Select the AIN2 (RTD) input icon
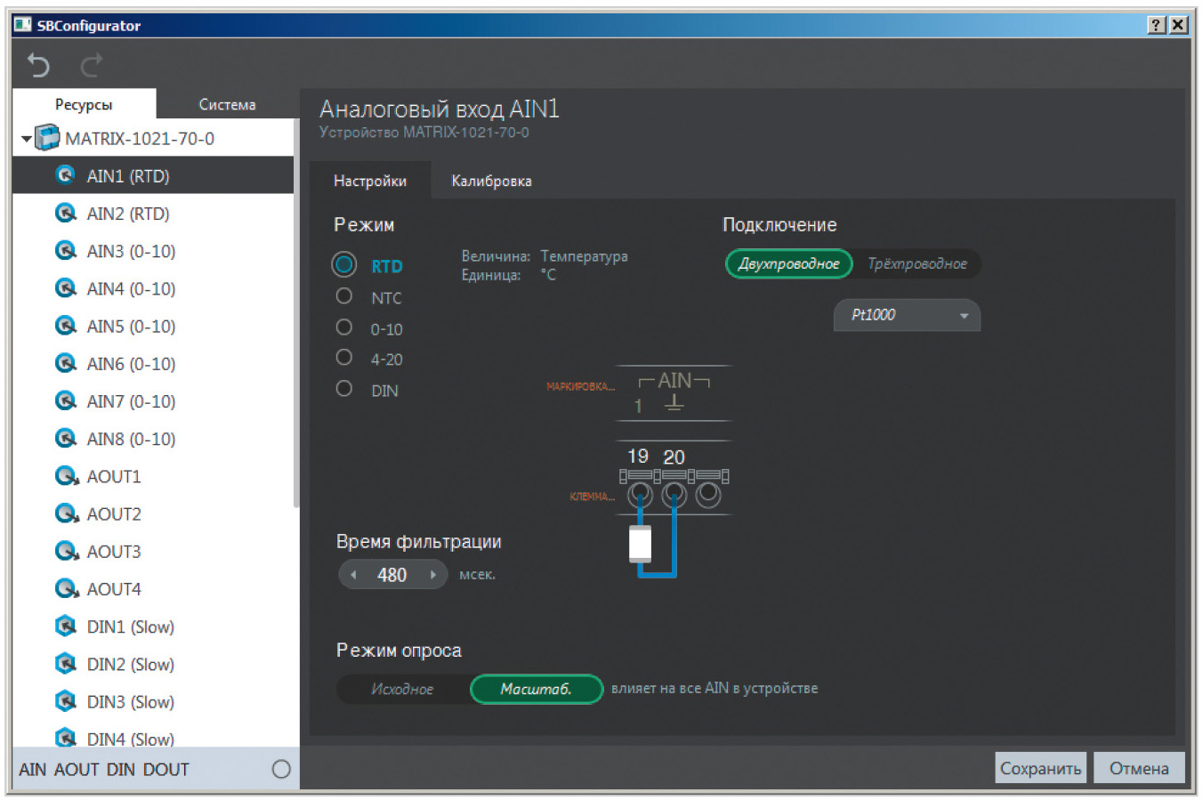The height and width of the screenshot is (800, 1203). [x=66, y=213]
